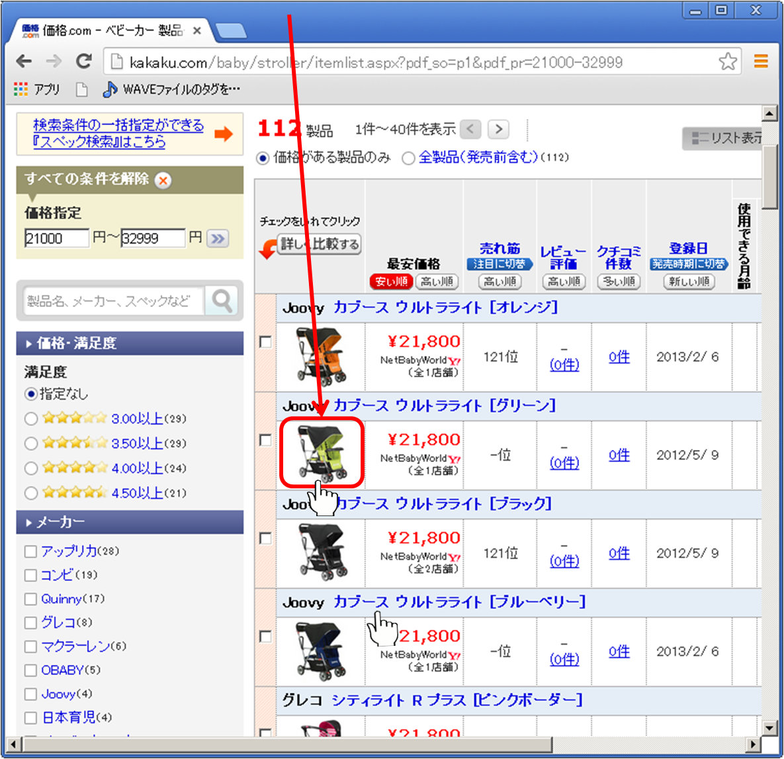The width and height of the screenshot is (784, 759).
Task: Click the green カブース ウルトラライト stroller thumbnail
Action: (x=322, y=453)
